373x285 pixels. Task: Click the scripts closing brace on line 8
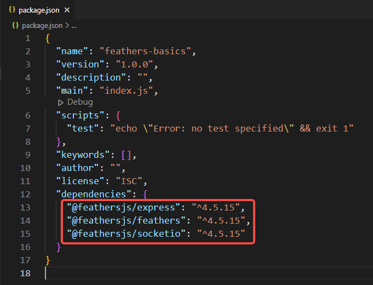tap(59, 142)
